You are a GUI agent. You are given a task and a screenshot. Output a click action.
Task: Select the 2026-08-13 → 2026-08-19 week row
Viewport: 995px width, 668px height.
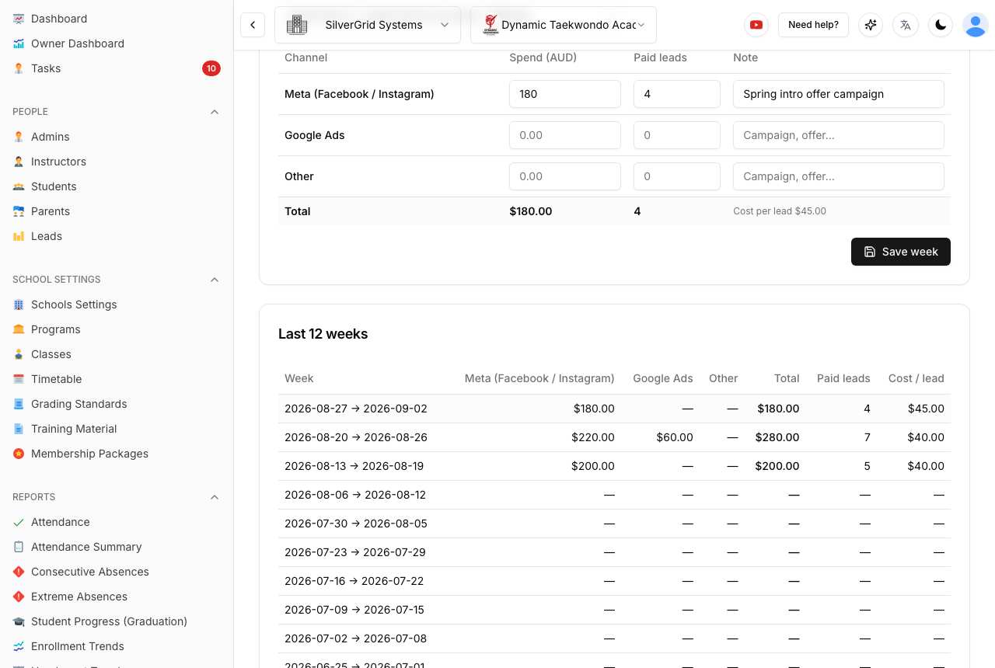coord(614,466)
